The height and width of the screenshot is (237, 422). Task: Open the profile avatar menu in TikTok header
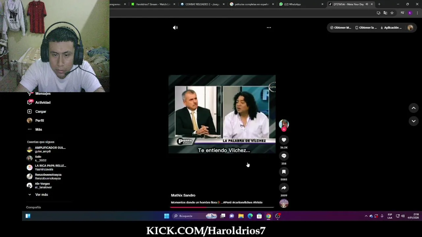pyautogui.click(x=410, y=28)
